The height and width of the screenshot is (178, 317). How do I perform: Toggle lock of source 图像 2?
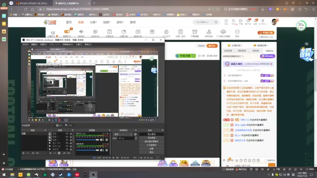[x=71, y=140]
